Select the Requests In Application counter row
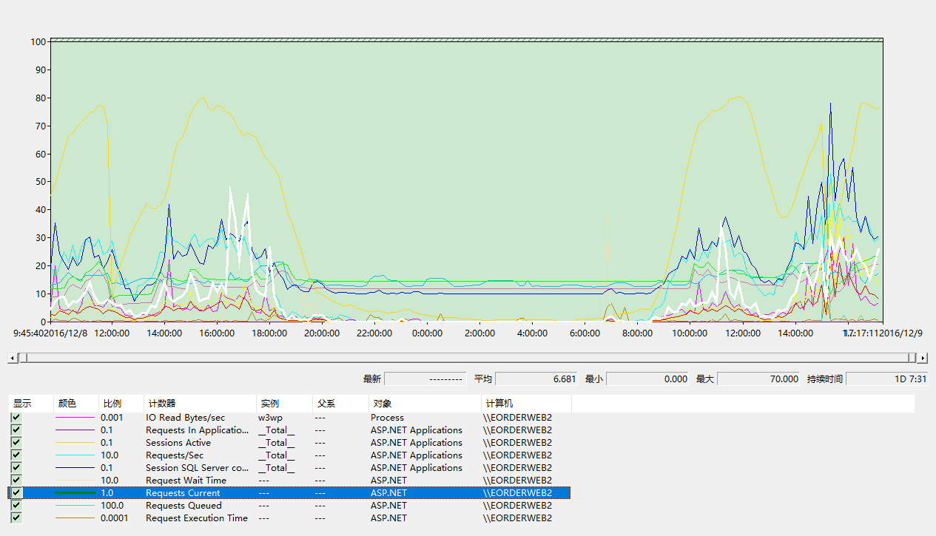936x536 pixels. tap(197, 430)
